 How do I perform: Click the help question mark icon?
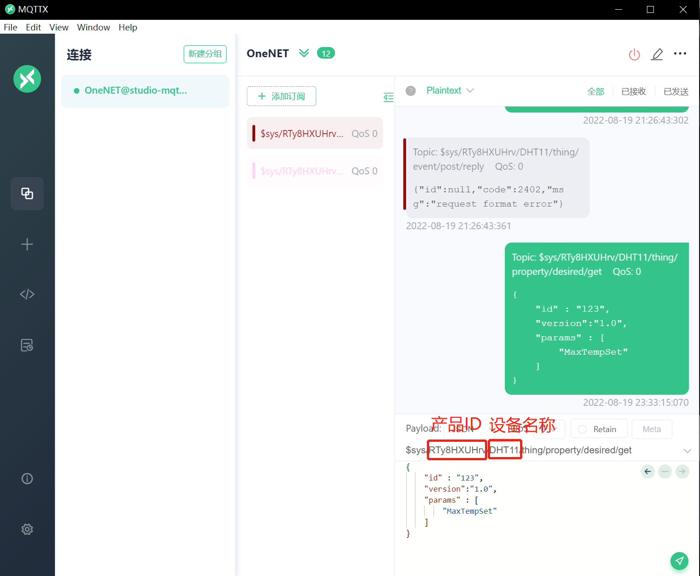(x=411, y=91)
